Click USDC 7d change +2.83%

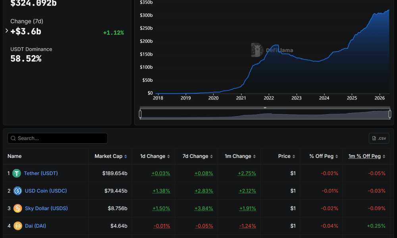coord(204,191)
